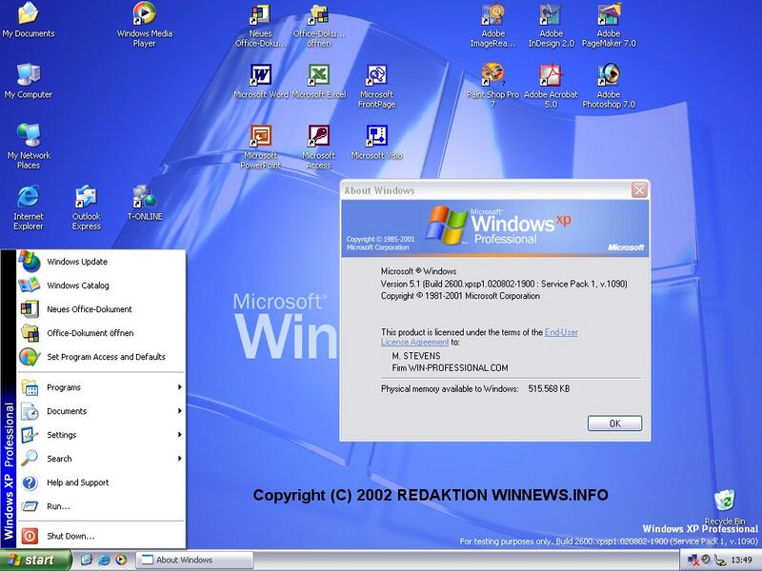
Task: Launch the Paint Shop Pro 7 icon
Action: pyautogui.click(x=492, y=75)
